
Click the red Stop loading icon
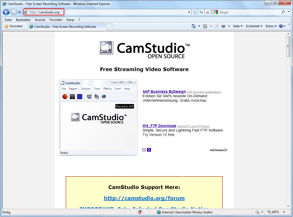pyautogui.click(x=208, y=12)
